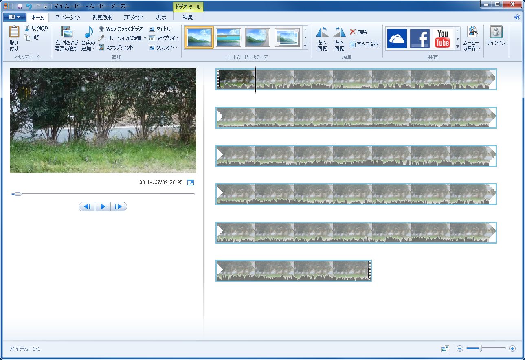Rotate right (右へ回転) the clip

(339, 33)
